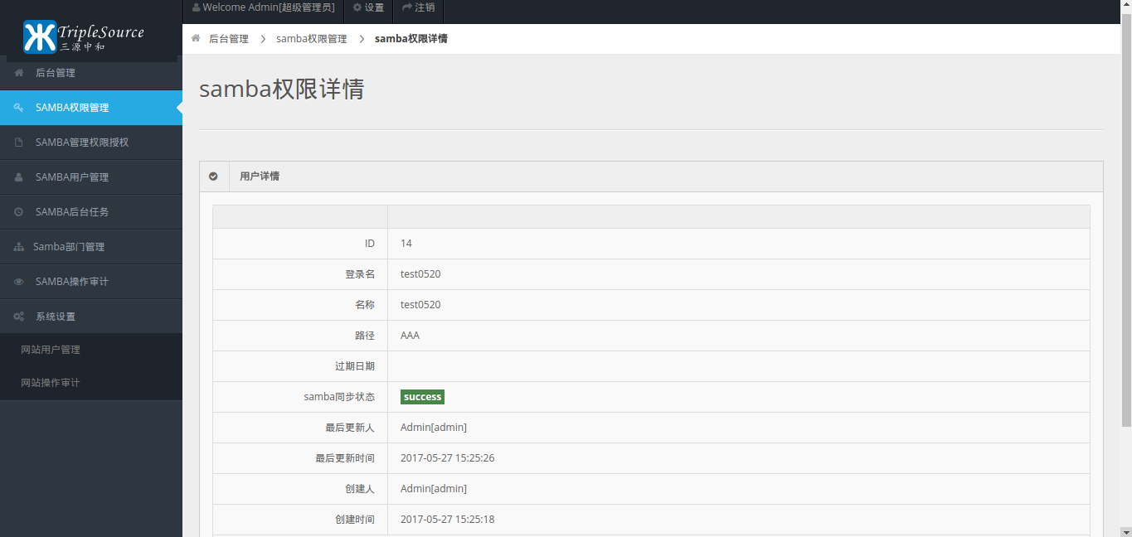Click the file icon beside SAMBA管理权限授权

pyautogui.click(x=18, y=143)
